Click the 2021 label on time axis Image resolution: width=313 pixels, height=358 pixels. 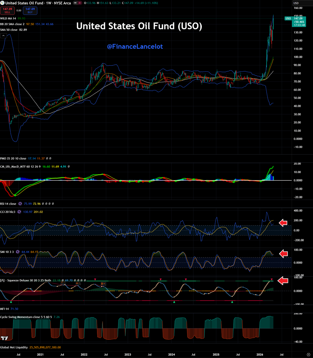pyautogui.click(x=40, y=355)
